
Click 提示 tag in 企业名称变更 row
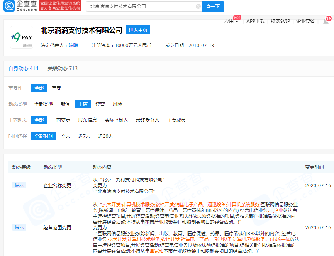pyautogui.click(x=19, y=185)
